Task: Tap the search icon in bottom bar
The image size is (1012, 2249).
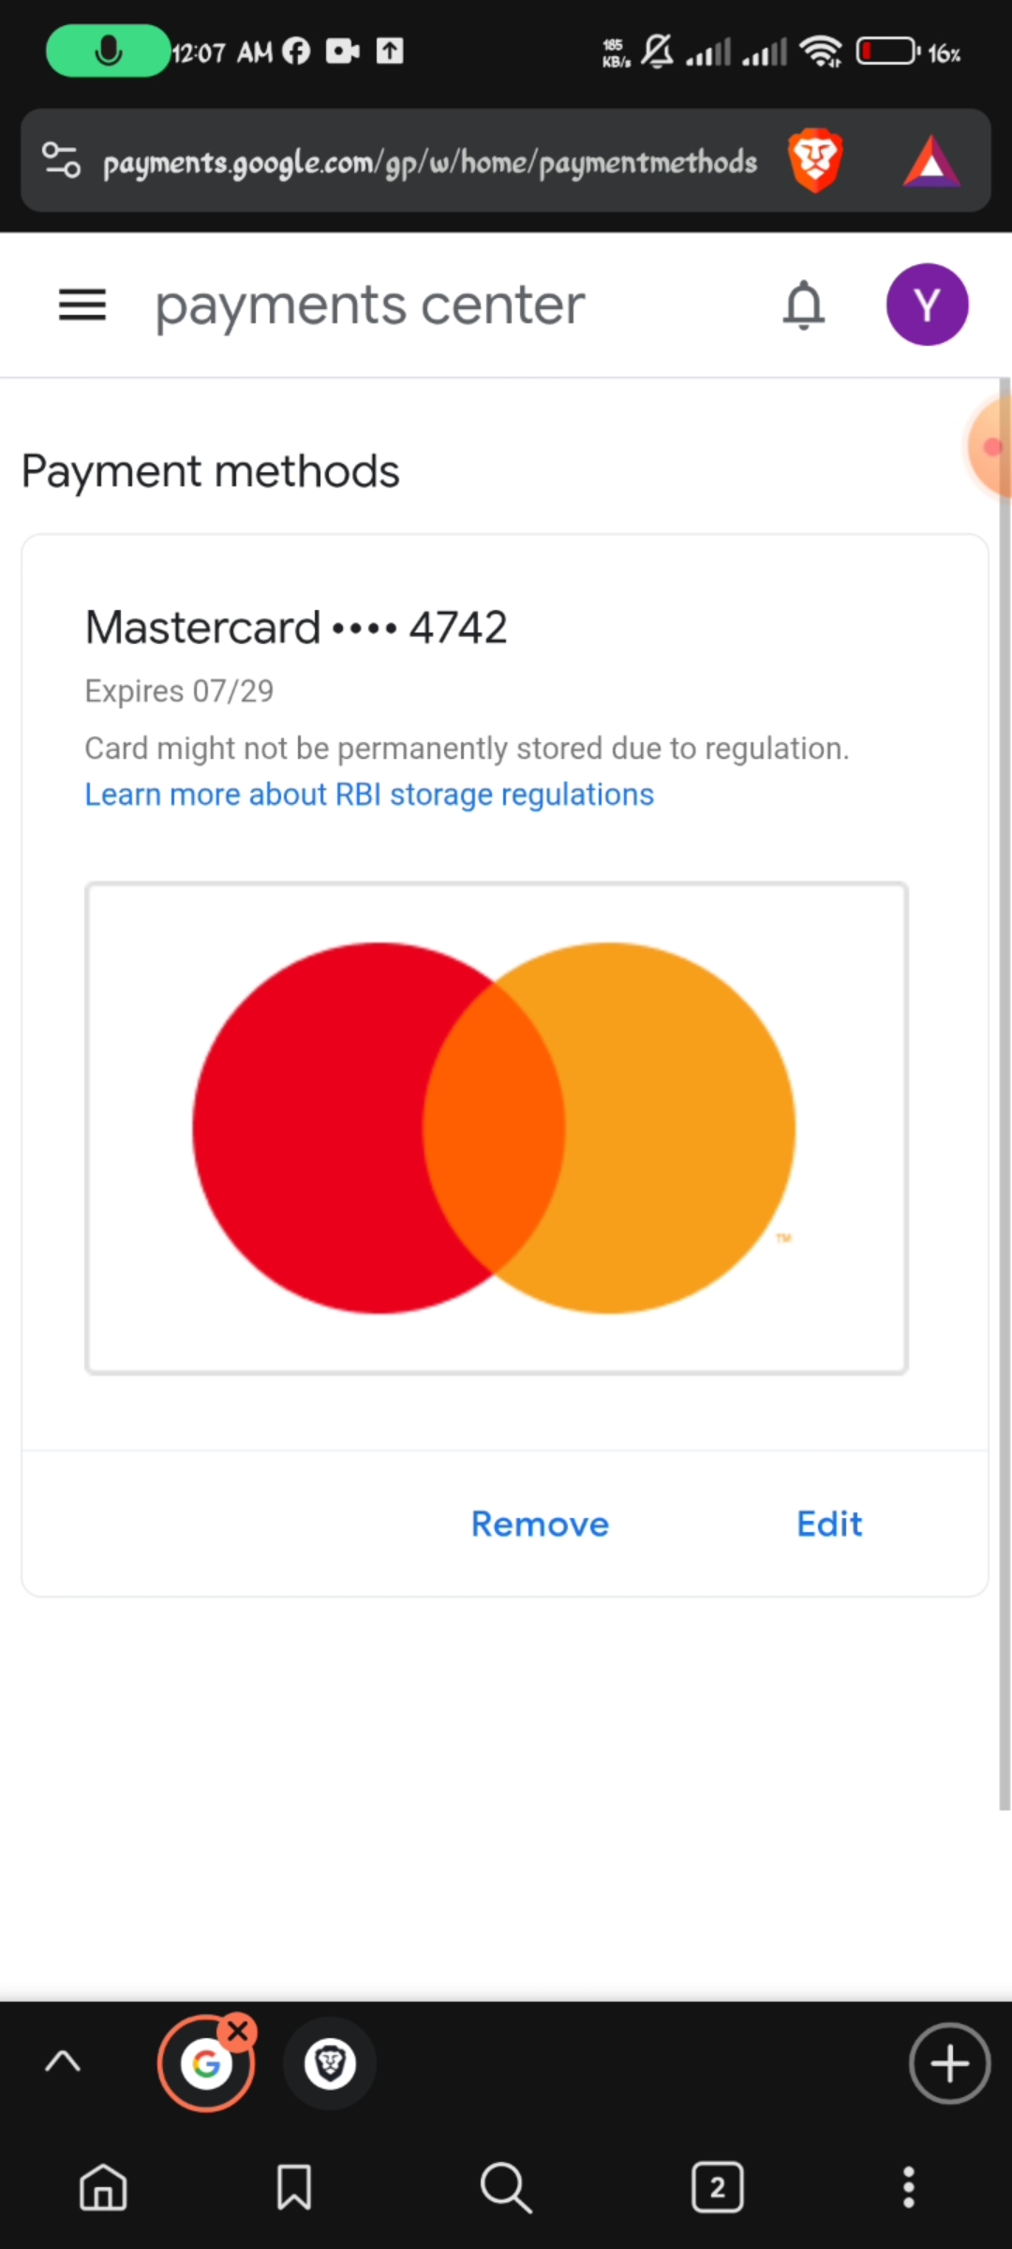Action: click(506, 2188)
